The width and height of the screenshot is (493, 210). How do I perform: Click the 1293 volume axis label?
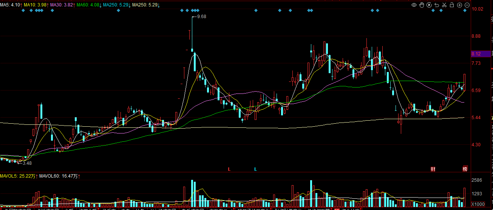click(x=477, y=194)
